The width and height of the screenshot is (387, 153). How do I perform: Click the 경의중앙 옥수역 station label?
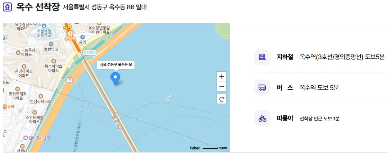click(x=89, y=55)
